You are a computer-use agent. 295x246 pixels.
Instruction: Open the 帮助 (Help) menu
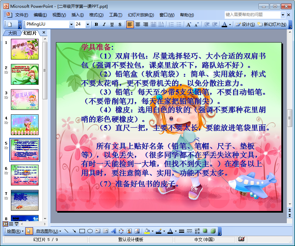187,15
